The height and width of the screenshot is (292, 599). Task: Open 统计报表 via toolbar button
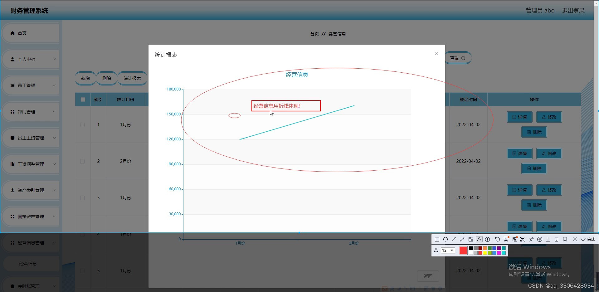[x=132, y=78]
